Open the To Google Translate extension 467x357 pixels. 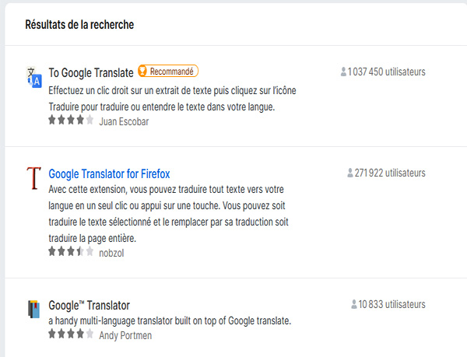click(91, 73)
